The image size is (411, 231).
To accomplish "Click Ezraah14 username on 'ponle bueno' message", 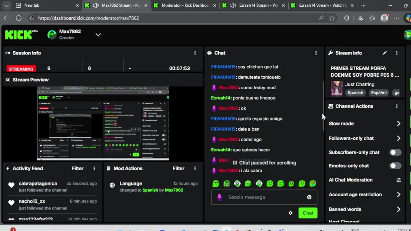I will coord(221,98).
